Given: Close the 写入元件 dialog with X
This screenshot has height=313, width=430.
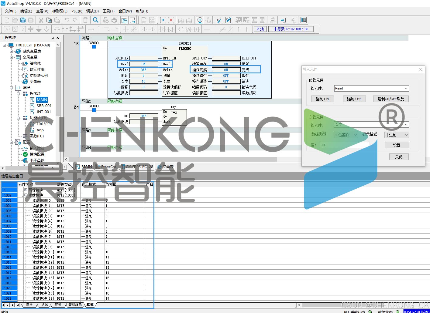Looking at the screenshot, I should coord(420,69).
